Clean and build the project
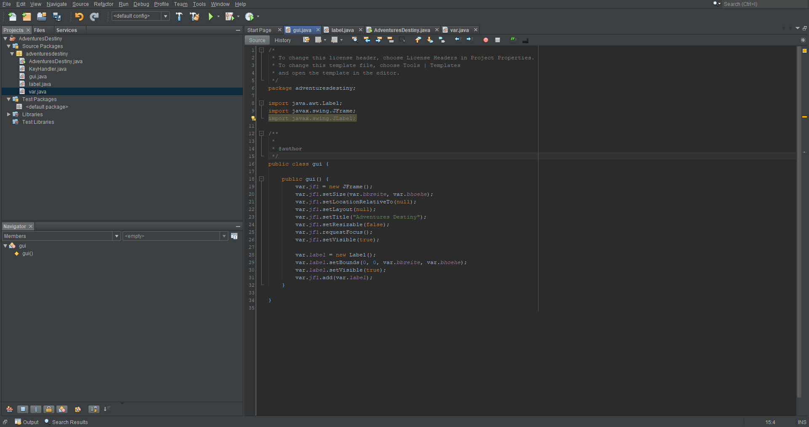809x427 pixels. [x=194, y=16]
